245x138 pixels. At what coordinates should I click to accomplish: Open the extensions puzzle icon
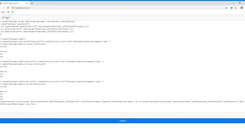(236, 8)
